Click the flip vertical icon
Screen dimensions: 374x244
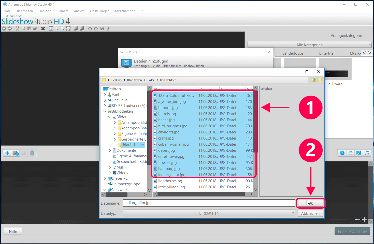pos(108,28)
